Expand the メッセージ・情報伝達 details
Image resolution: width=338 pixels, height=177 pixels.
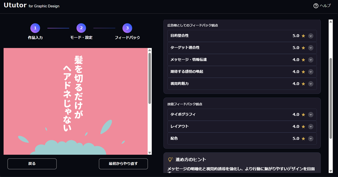coord(311,60)
